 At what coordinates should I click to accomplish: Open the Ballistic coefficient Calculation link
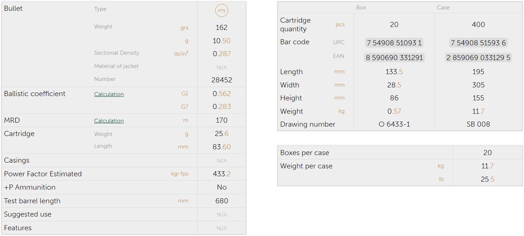coord(109,94)
